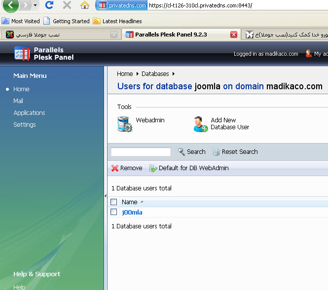The image size is (328, 290).
Task: Close the Parallels Plesk Panel tab
Action: point(234,35)
